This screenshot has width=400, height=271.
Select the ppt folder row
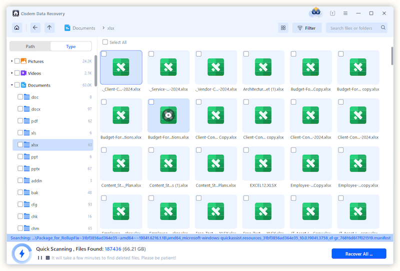point(53,156)
